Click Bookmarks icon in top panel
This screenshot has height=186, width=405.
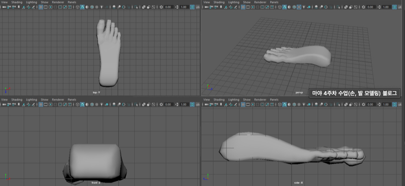coord(19,7)
